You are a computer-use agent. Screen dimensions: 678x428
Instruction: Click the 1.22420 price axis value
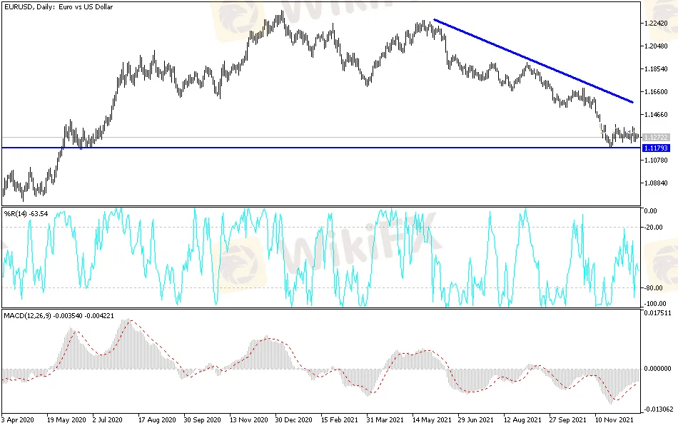(x=656, y=24)
